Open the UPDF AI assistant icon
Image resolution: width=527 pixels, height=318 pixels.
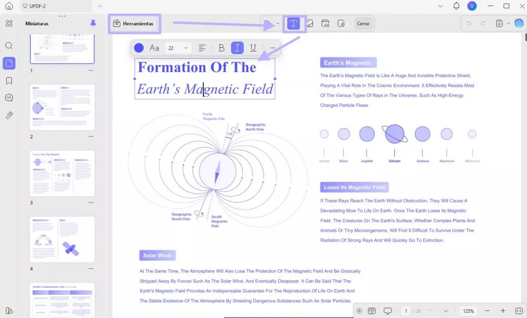[x=519, y=23]
